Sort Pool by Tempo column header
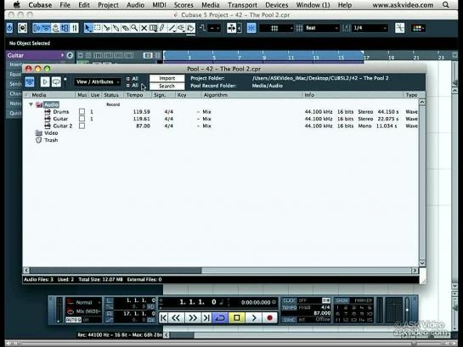 click(138, 95)
